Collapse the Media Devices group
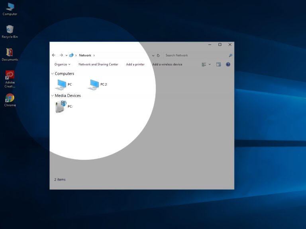This screenshot has height=229, width=306. (52, 95)
